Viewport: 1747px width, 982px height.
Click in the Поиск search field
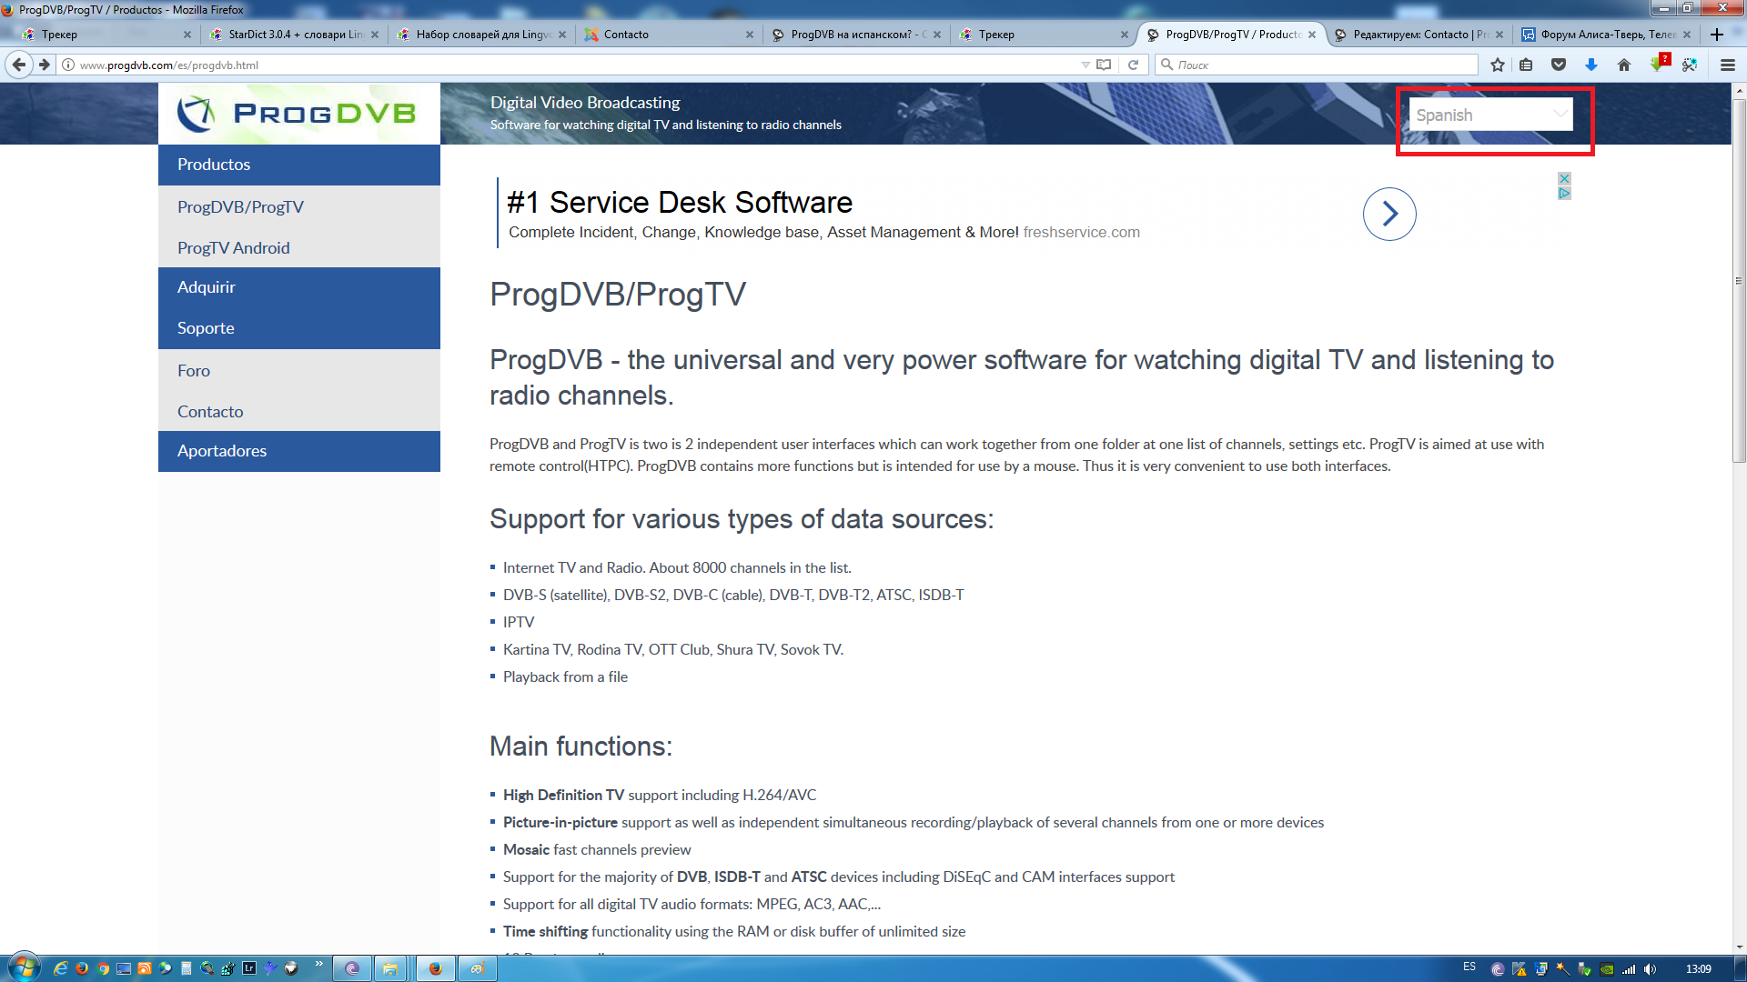click(x=1319, y=65)
